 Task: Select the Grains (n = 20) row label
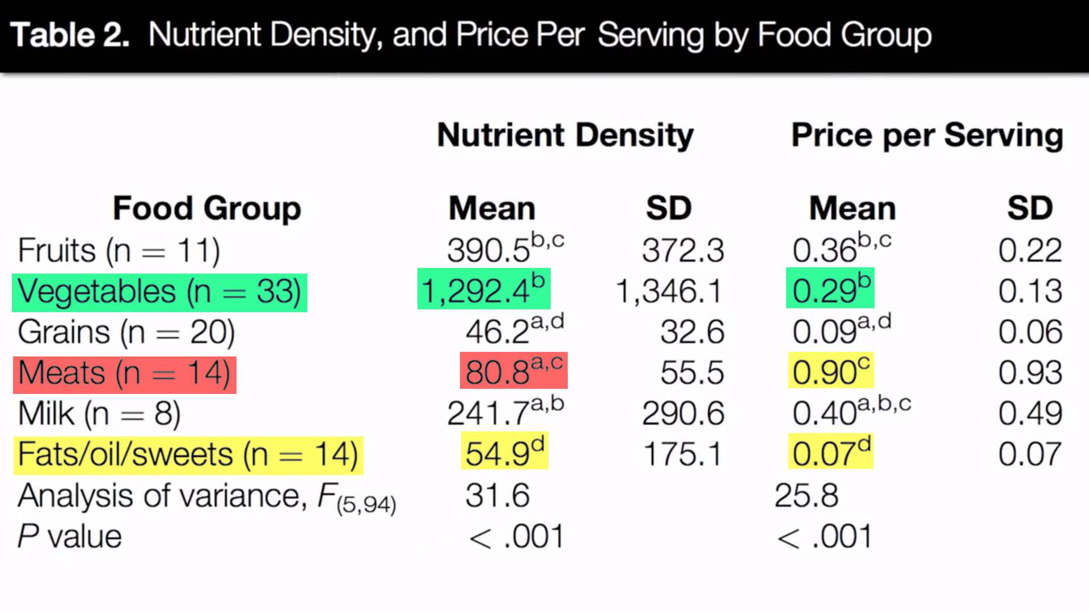126,332
